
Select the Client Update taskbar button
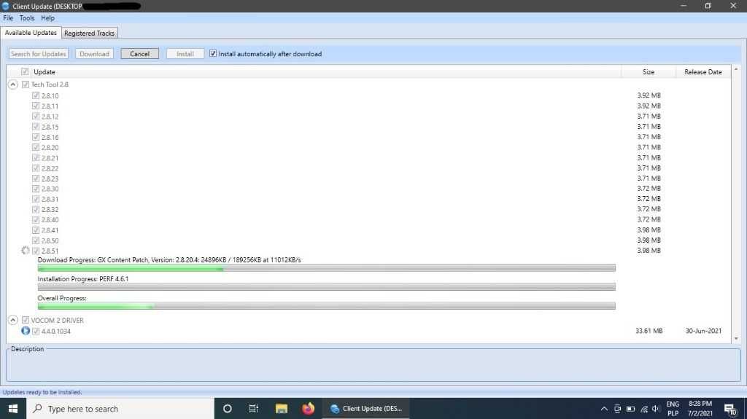[x=366, y=409]
